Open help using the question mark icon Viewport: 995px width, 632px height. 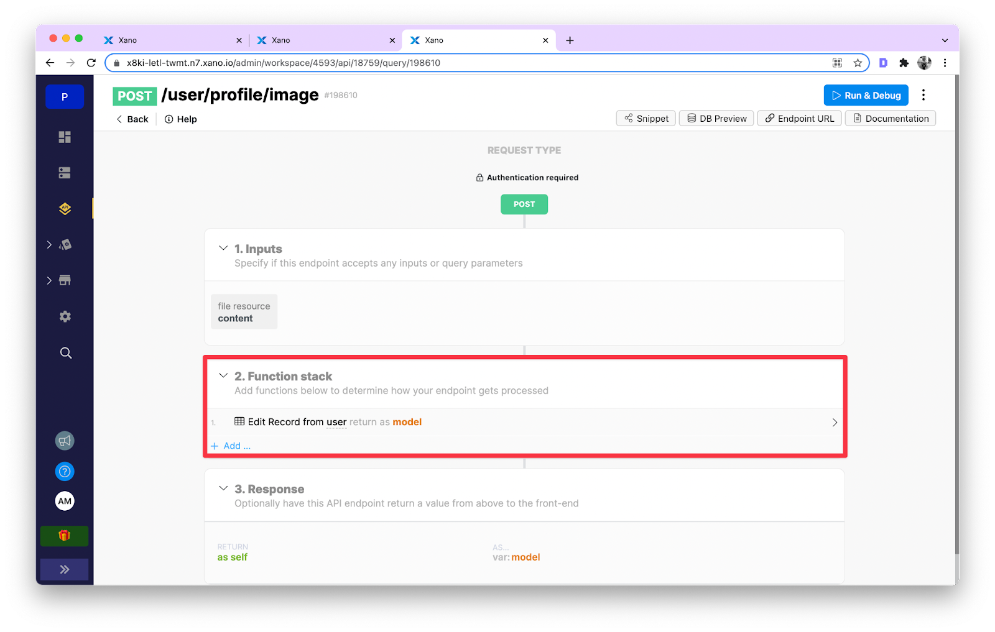[64, 471]
